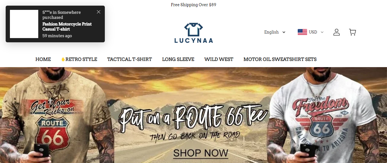Select the LONG SLEEVE category
Image resolution: width=387 pixels, height=163 pixels.
178,59
